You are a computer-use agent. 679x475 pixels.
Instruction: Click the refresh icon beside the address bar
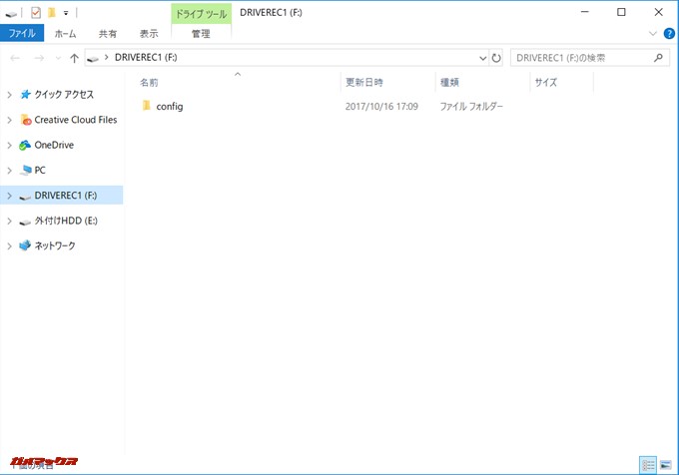click(496, 58)
